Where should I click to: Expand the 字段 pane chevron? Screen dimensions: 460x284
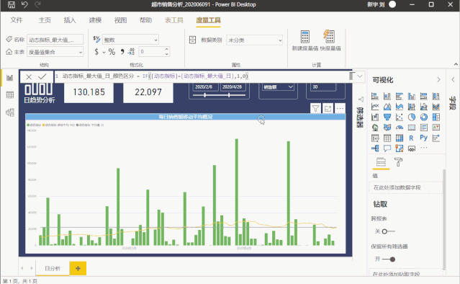click(453, 79)
